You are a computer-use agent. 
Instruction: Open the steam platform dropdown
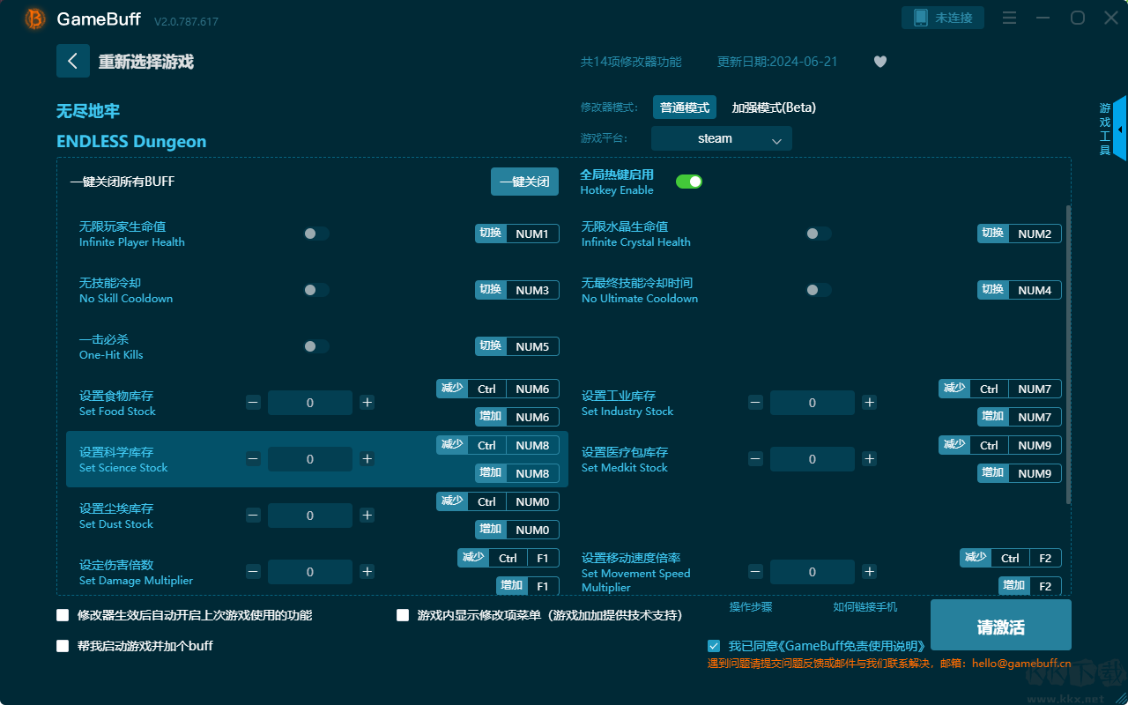pos(721,138)
